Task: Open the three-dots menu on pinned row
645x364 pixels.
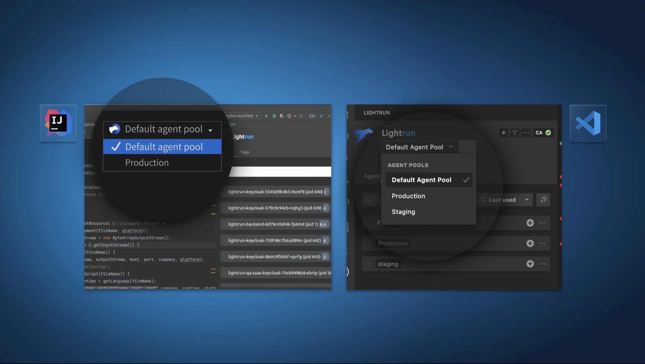Action: click(542, 223)
